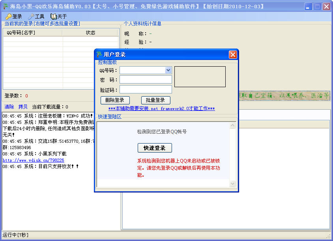Close the 用户登录 dialog
The image size is (333, 241).
[233, 54]
